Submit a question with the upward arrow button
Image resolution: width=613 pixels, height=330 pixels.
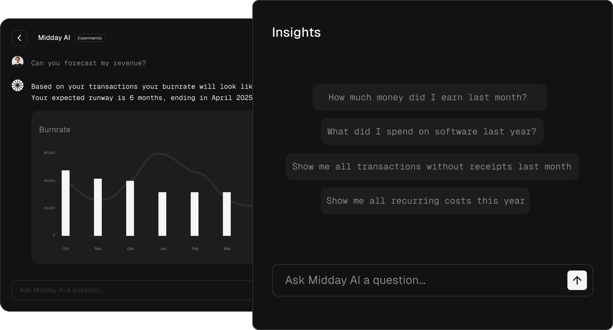tap(577, 280)
